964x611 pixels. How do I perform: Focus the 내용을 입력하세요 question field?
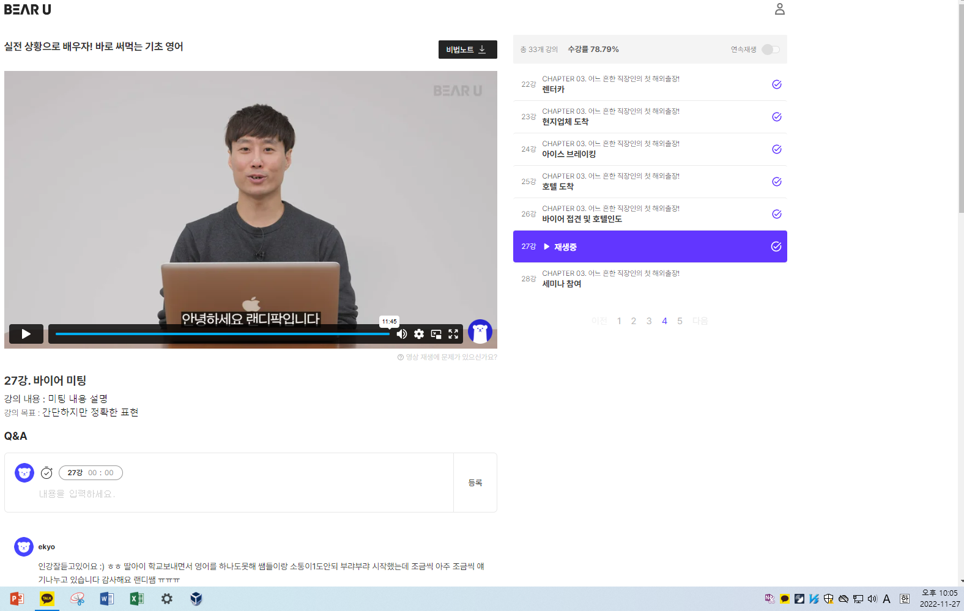245,494
